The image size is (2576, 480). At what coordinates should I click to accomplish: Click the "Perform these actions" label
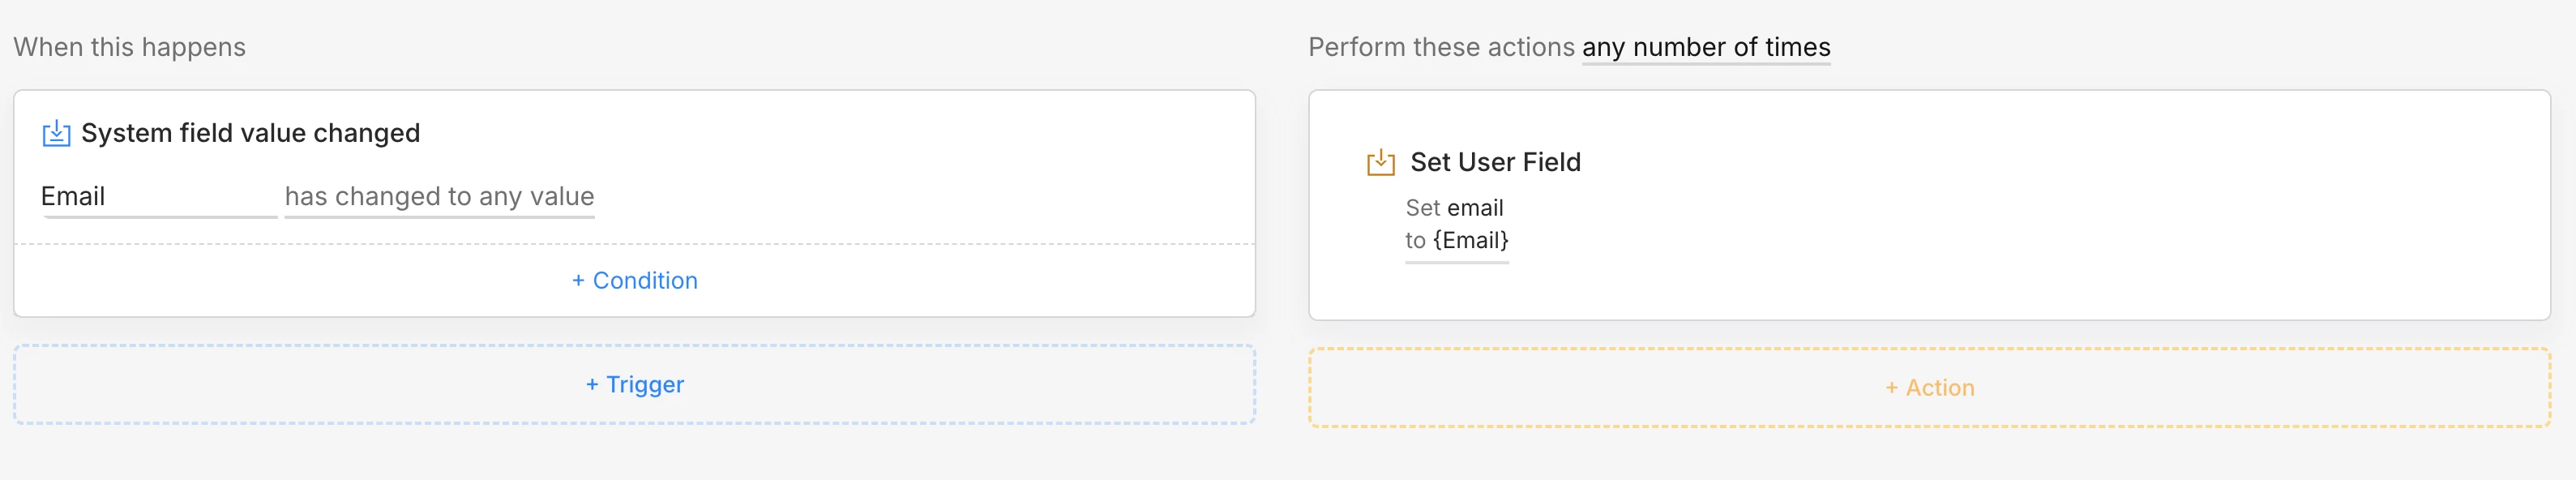coord(1440,47)
